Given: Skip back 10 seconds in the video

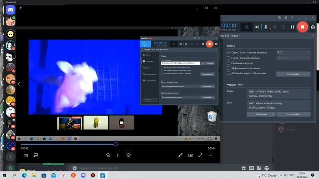Looking at the screenshot, I should coord(108,155).
